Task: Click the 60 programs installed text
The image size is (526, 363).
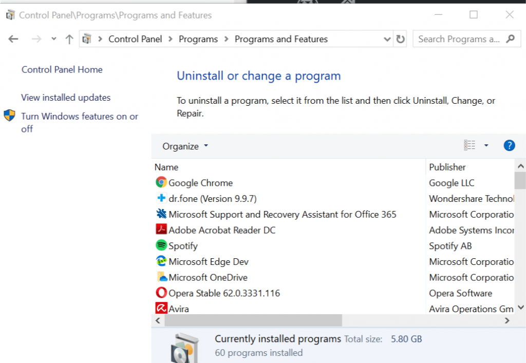Action: point(259,353)
